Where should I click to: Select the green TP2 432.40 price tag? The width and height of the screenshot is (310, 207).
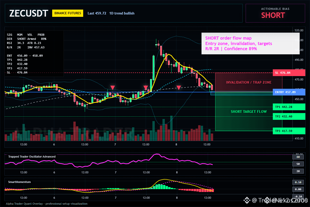(x=289, y=116)
